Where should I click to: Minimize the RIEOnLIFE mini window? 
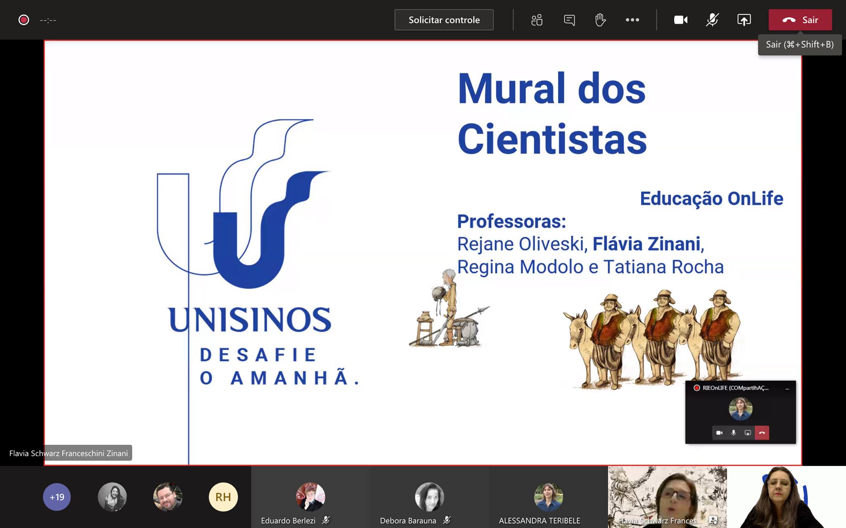click(787, 388)
